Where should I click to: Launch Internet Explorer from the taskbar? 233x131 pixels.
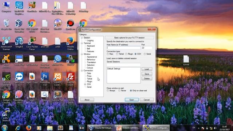point(18,128)
